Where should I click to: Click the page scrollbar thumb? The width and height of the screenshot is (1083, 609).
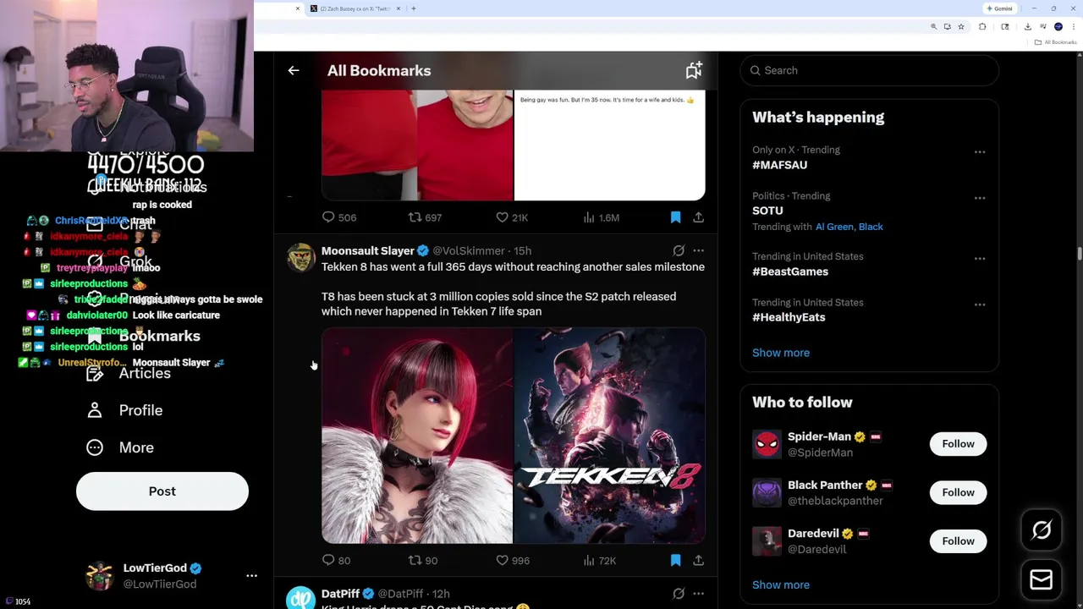[x=1079, y=254]
